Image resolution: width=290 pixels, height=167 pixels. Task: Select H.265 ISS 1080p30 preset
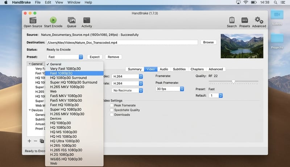(x=74, y=150)
